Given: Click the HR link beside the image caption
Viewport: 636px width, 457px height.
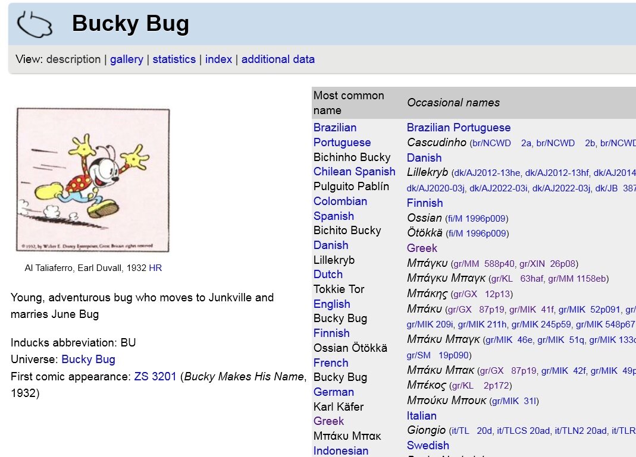Looking at the screenshot, I should tap(155, 268).
